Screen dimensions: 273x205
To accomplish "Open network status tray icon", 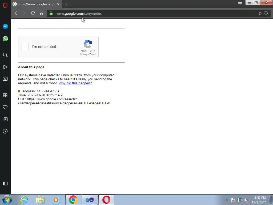I will [x=240, y=200].
